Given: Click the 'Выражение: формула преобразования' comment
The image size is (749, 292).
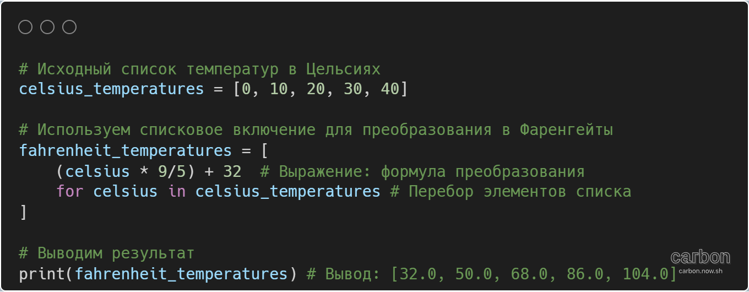Looking at the screenshot, I should point(422,171).
